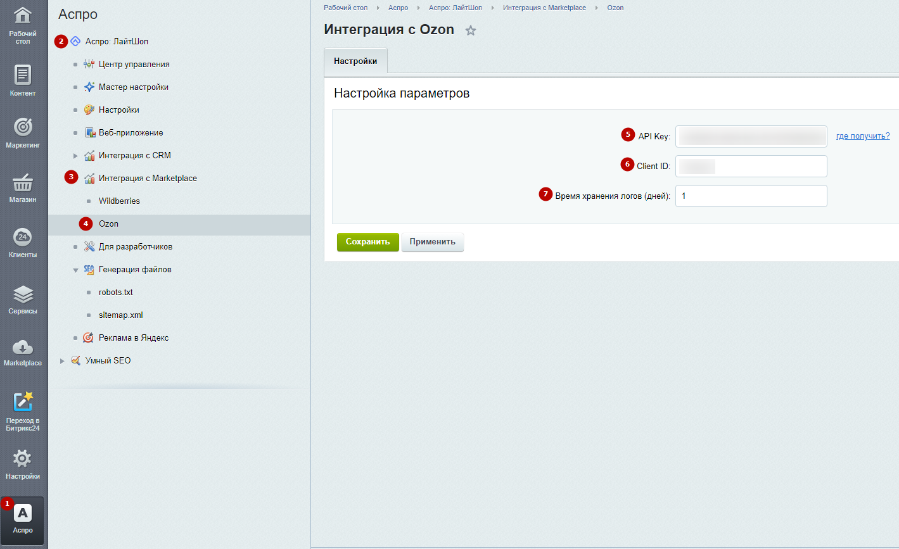Open the Рабочий стол home icon
This screenshot has height=549, width=899.
click(23, 16)
